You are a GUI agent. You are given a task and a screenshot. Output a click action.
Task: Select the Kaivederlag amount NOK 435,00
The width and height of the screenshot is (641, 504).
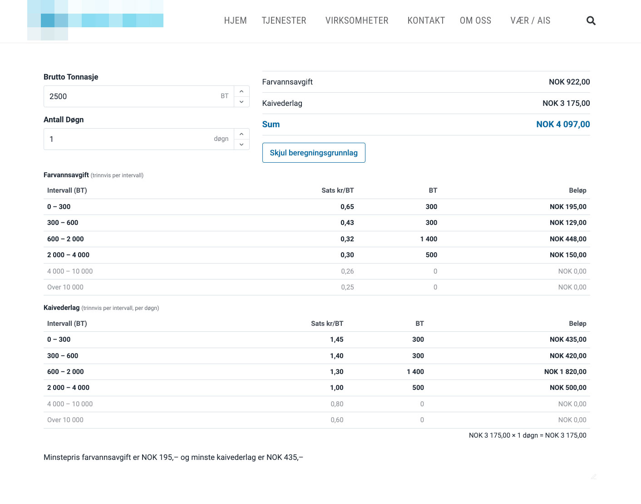[568, 339]
